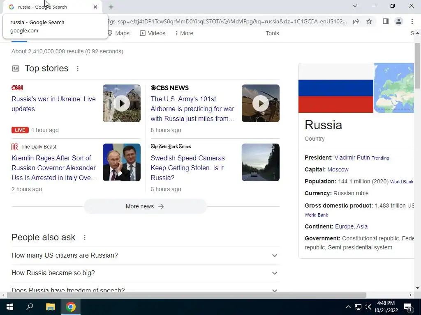This screenshot has width=421, height=315.
Task: Open the Windows Start menu
Action: coord(10,307)
